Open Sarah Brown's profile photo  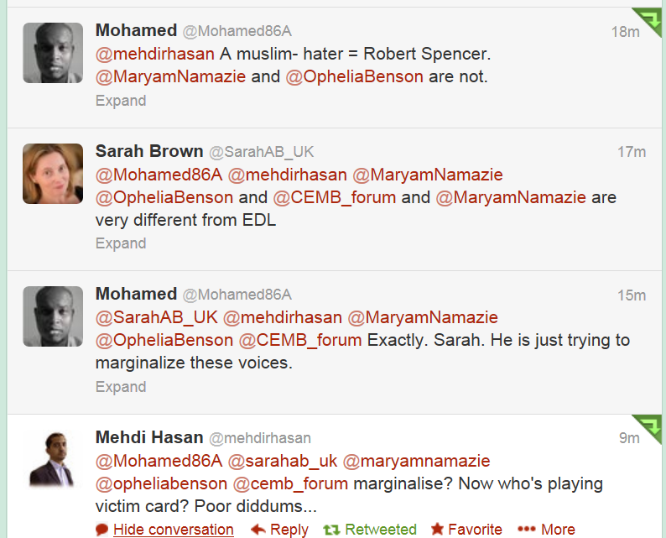53,174
